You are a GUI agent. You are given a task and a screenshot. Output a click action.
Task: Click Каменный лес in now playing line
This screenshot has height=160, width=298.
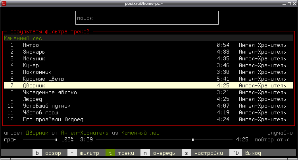pos(140,133)
